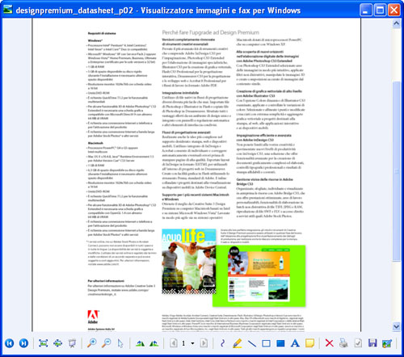Go to the next page
Image resolution: width=404 pixels, height=357 pixels.
(x=204, y=343)
